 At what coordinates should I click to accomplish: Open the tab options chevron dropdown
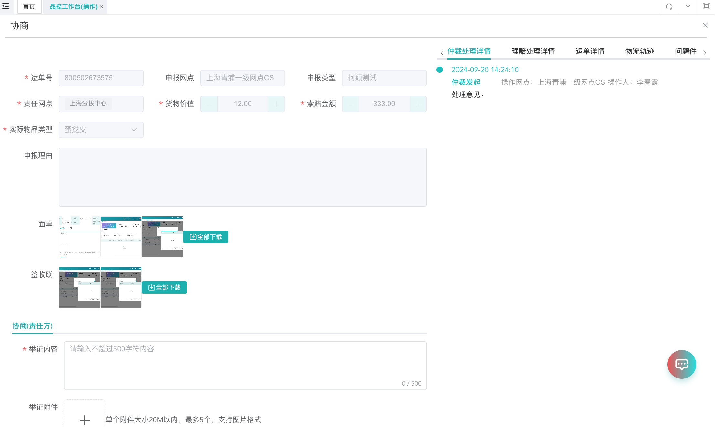[688, 6]
